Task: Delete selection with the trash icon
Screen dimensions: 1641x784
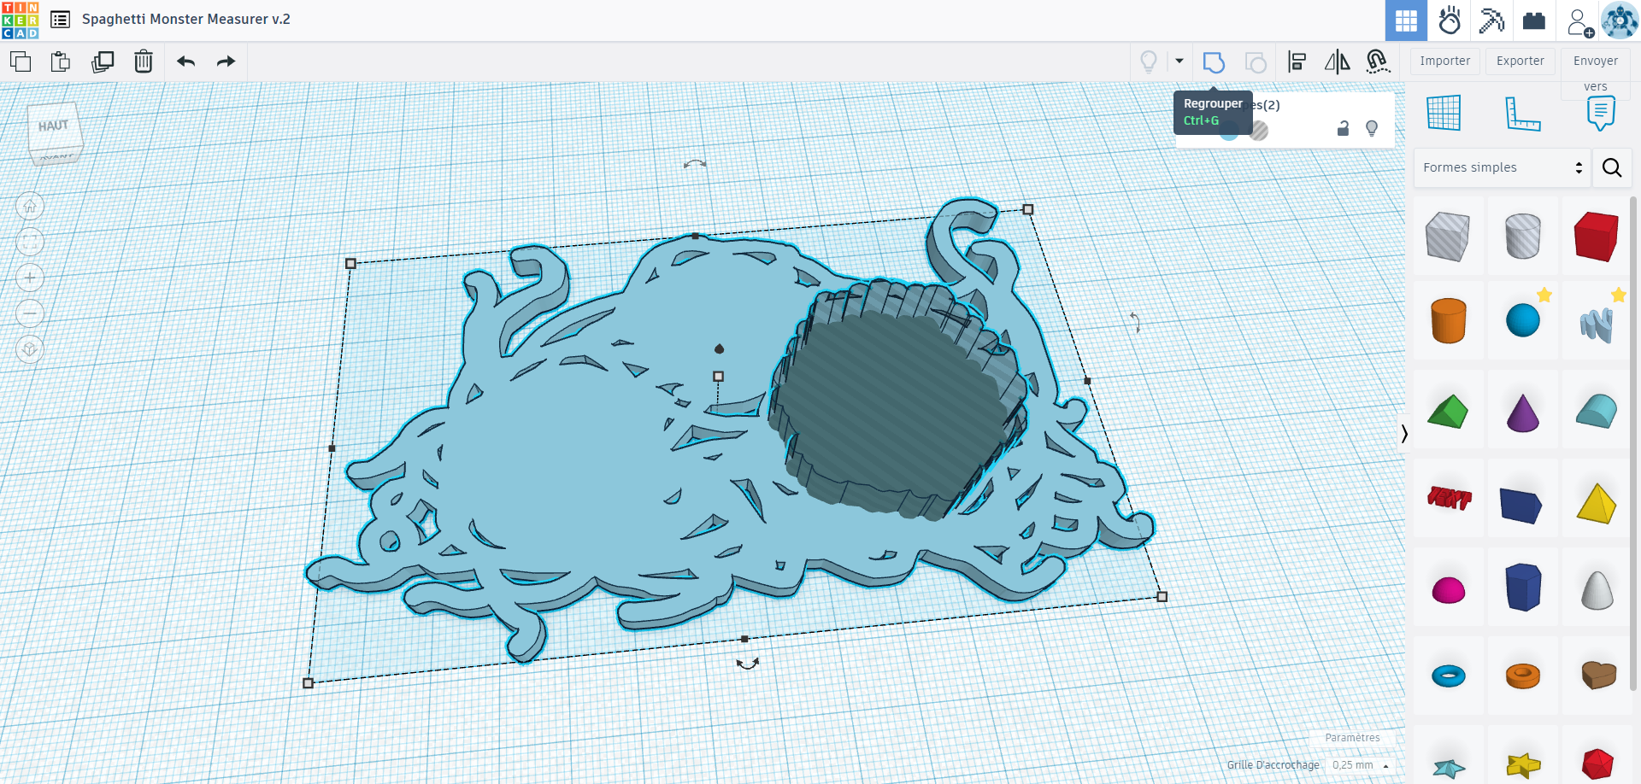Action: (x=144, y=61)
